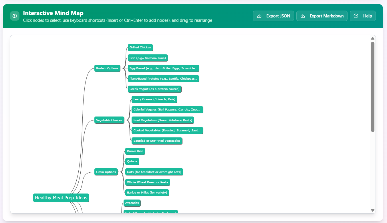Viewport: 387px width, 223px height.
Task: Click the scrollbar down arrow
Action: pos(372,210)
